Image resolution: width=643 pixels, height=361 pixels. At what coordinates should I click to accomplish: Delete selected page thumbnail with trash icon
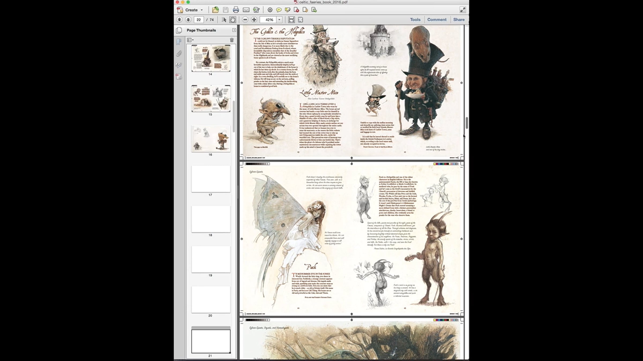[x=232, y=40]
